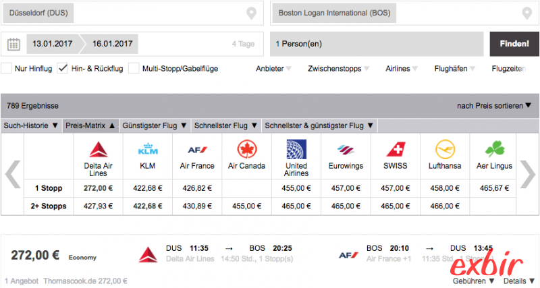
Task: Select Air France 1 Stopp price 426,82 €
Action: point(197,188)
